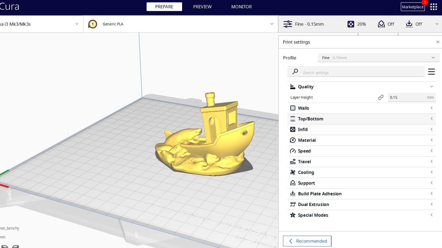442x248 pixels.
Task: Expand the Speed section
Action: (432, 150)
